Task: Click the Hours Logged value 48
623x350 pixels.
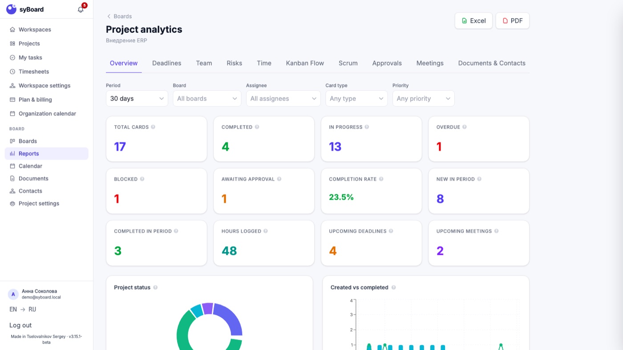Action: [229, 251]
